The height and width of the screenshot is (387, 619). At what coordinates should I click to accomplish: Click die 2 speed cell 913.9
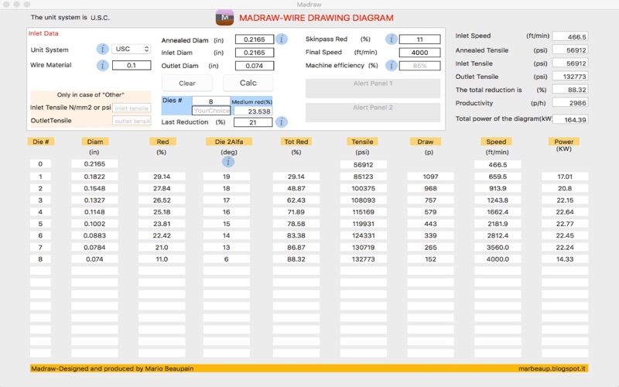pos(498,188)
